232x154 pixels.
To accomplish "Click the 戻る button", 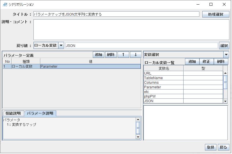I will click(x=223, y=147).
